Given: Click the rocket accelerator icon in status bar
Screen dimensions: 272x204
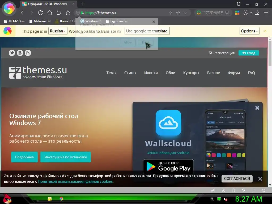Looking at the screenshot, I should point(213,190).
